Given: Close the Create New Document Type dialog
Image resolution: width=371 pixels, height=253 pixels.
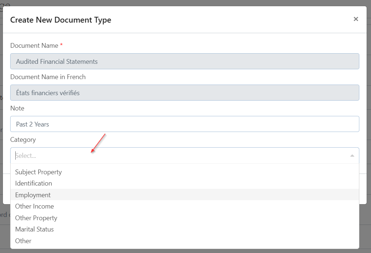Looking at the screenshot, I should click(356, 19).
